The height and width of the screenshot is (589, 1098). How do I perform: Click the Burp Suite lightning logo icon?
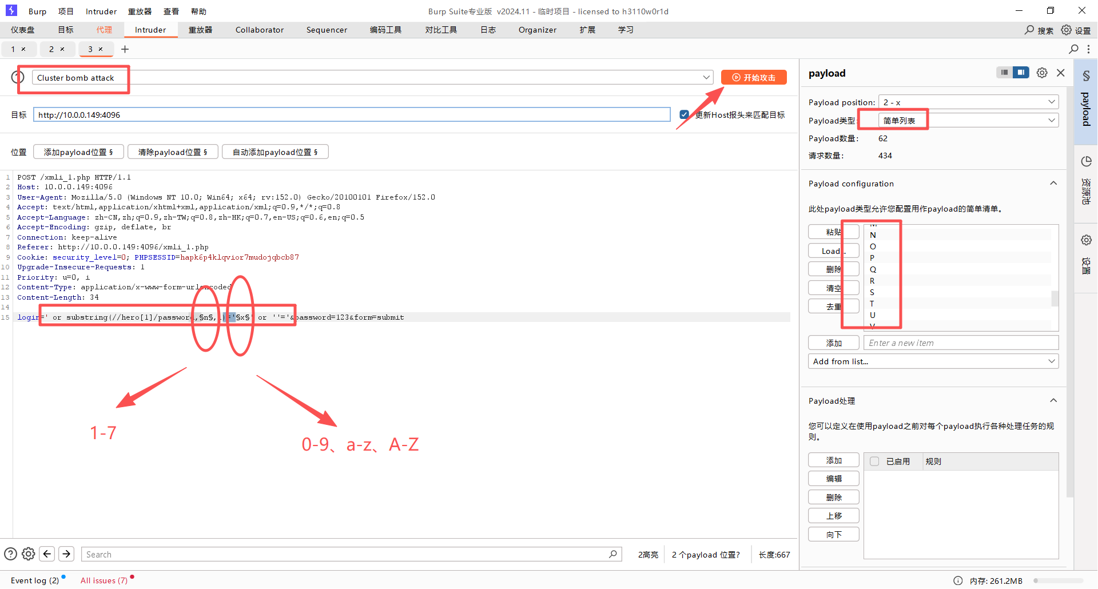(x=11, y=10)
